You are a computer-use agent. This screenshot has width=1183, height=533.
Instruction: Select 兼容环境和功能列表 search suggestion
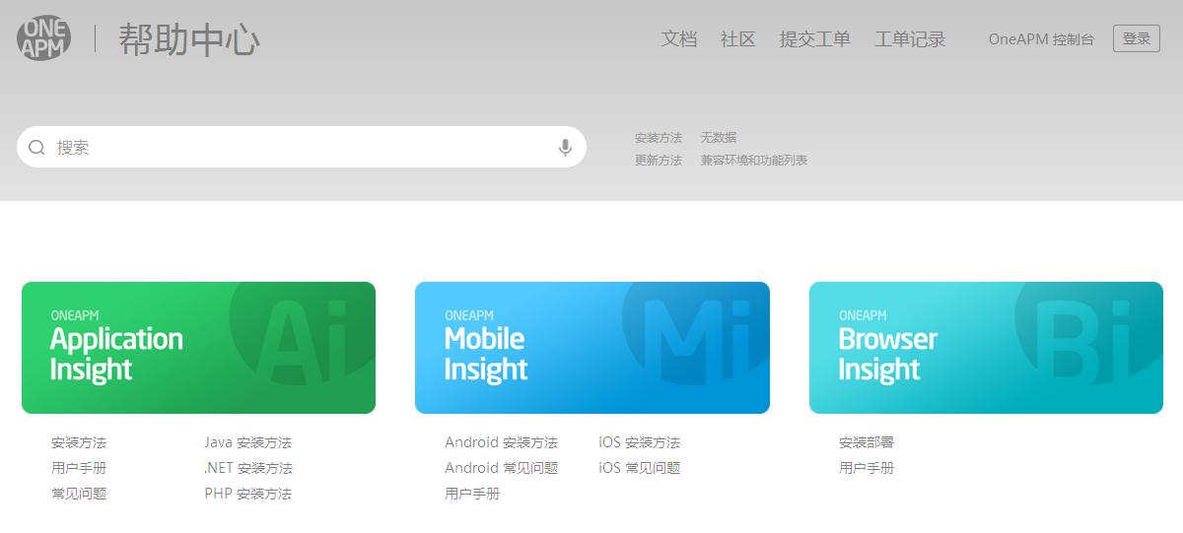754,161
